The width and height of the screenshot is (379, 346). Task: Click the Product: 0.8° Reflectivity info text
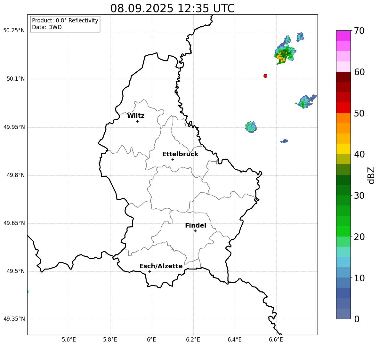point(65,20)
